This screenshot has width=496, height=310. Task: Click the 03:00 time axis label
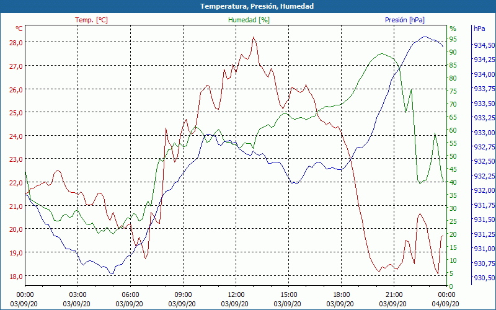[78, 295]
